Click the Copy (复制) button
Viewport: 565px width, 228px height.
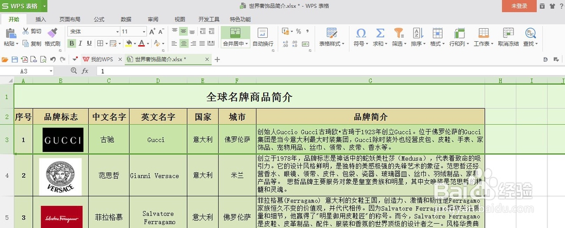(32, 43)
